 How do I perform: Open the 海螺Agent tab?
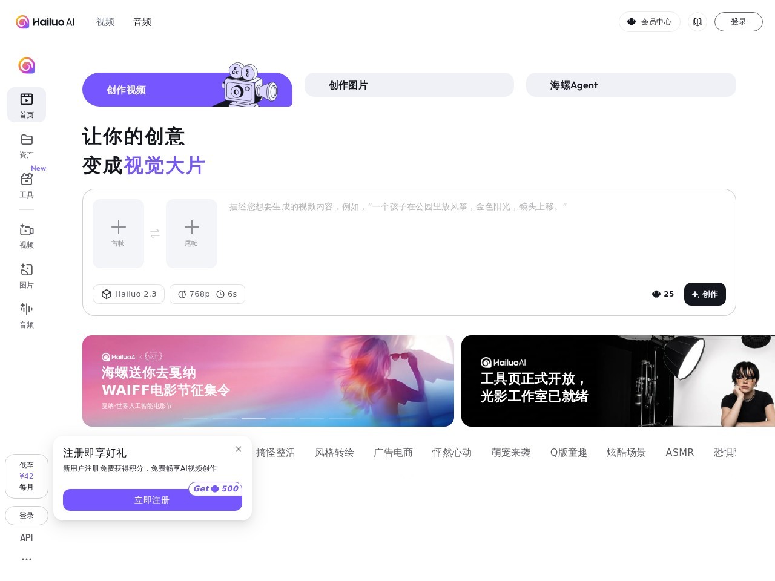click(x=631, y=85)
